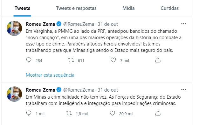Select the Curtidas tab
Image resolution: width=199 pixels, height=125 pixels.
tap(169, 8)
